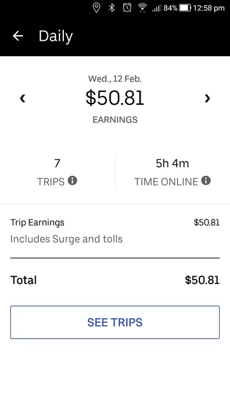Tap the location pin status icon

96,8
